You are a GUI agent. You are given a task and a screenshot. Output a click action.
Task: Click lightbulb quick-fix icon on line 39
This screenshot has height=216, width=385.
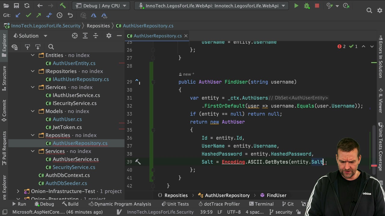coord(138,162)
